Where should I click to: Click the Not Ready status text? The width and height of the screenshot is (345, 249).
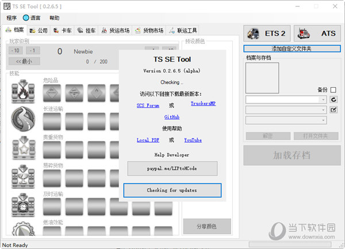coord(15,245)
